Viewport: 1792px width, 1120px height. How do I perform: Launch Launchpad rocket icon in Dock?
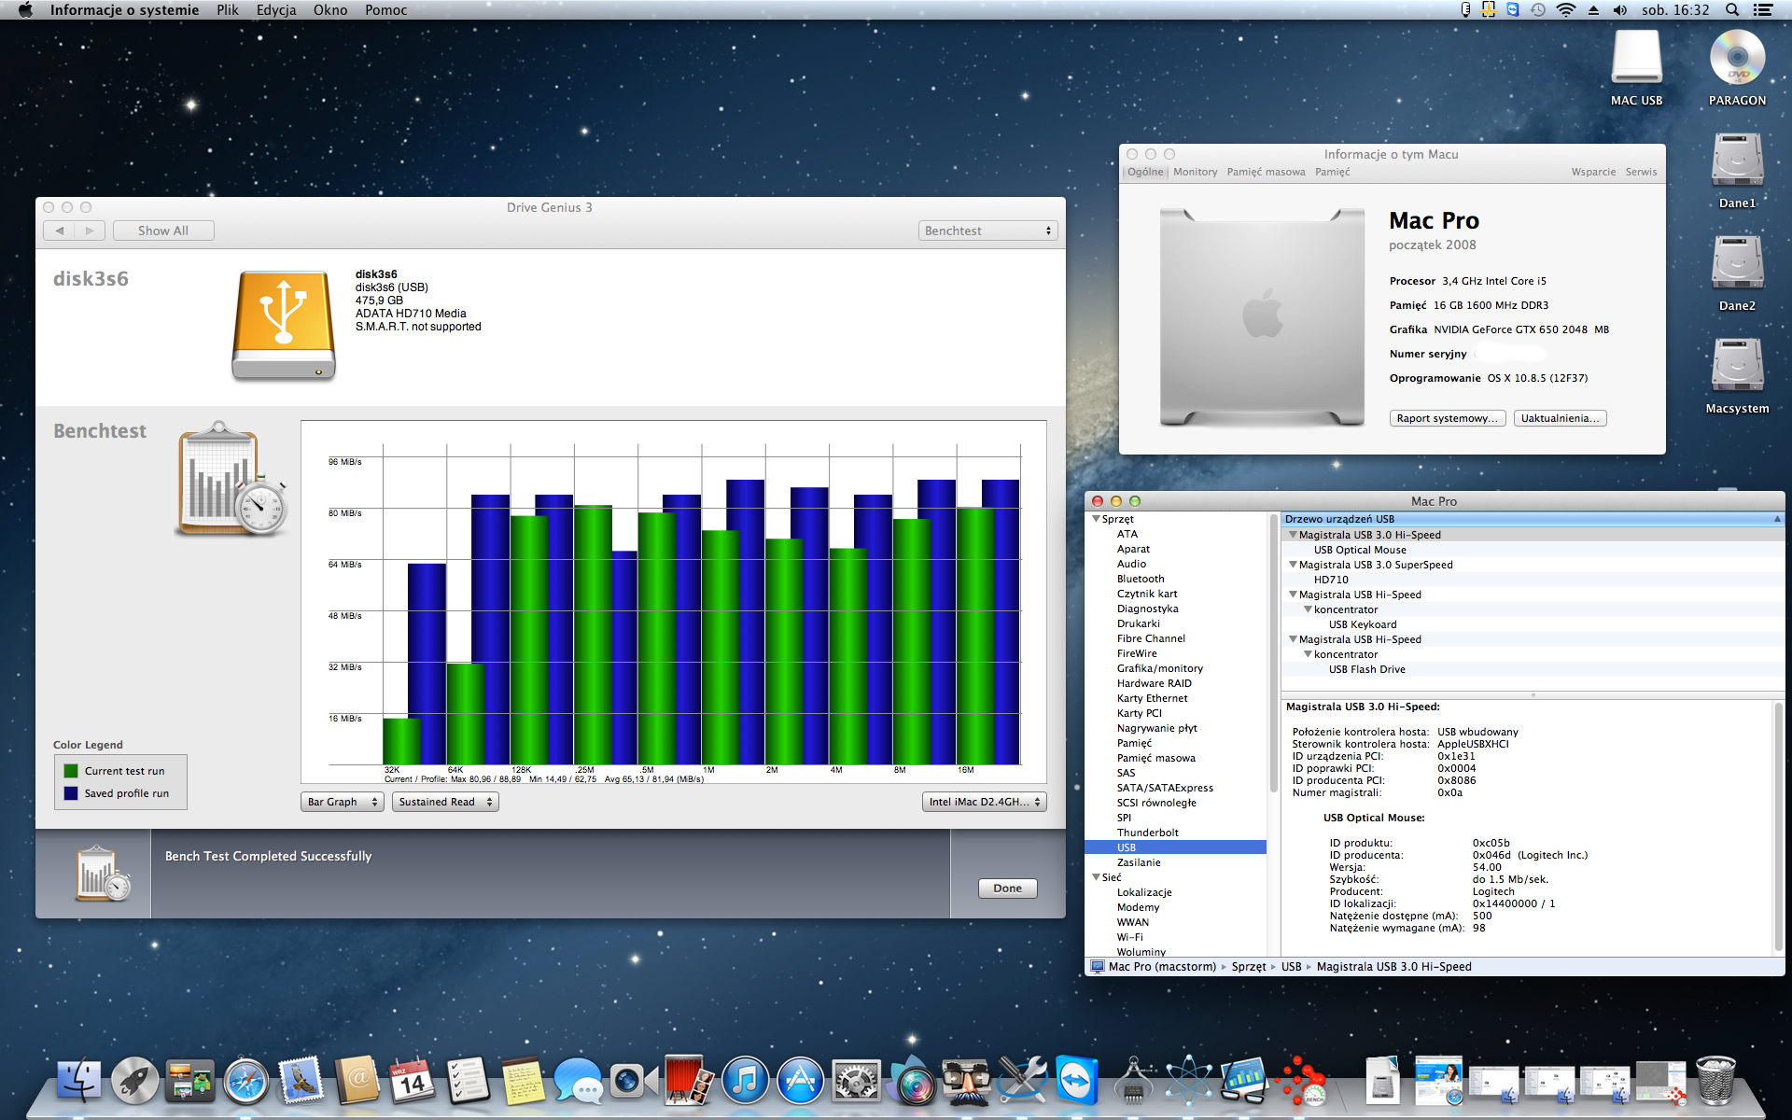point(134,1081)
